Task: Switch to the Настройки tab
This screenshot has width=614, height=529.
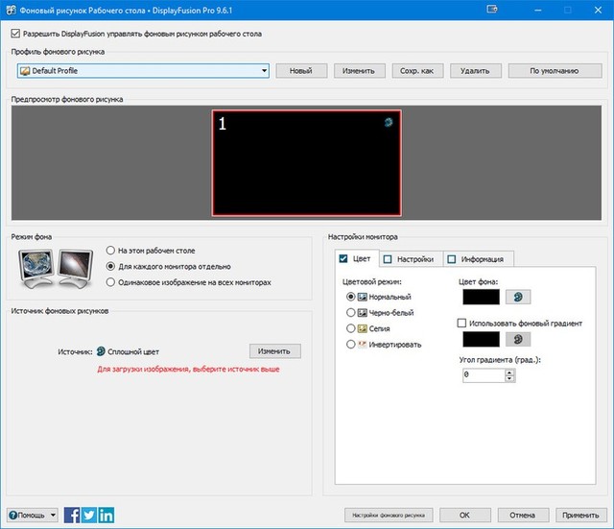Action: (410, 258)
